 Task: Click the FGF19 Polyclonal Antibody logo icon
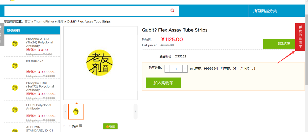point(15,110)
